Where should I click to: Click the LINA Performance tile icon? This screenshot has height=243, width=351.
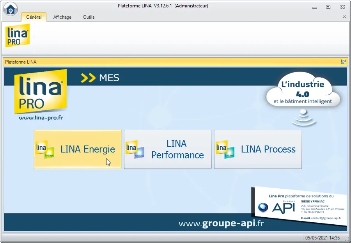pos(135,149)
